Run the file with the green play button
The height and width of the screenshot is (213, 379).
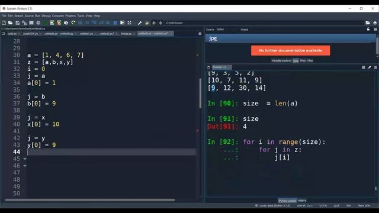click(45, 22)
